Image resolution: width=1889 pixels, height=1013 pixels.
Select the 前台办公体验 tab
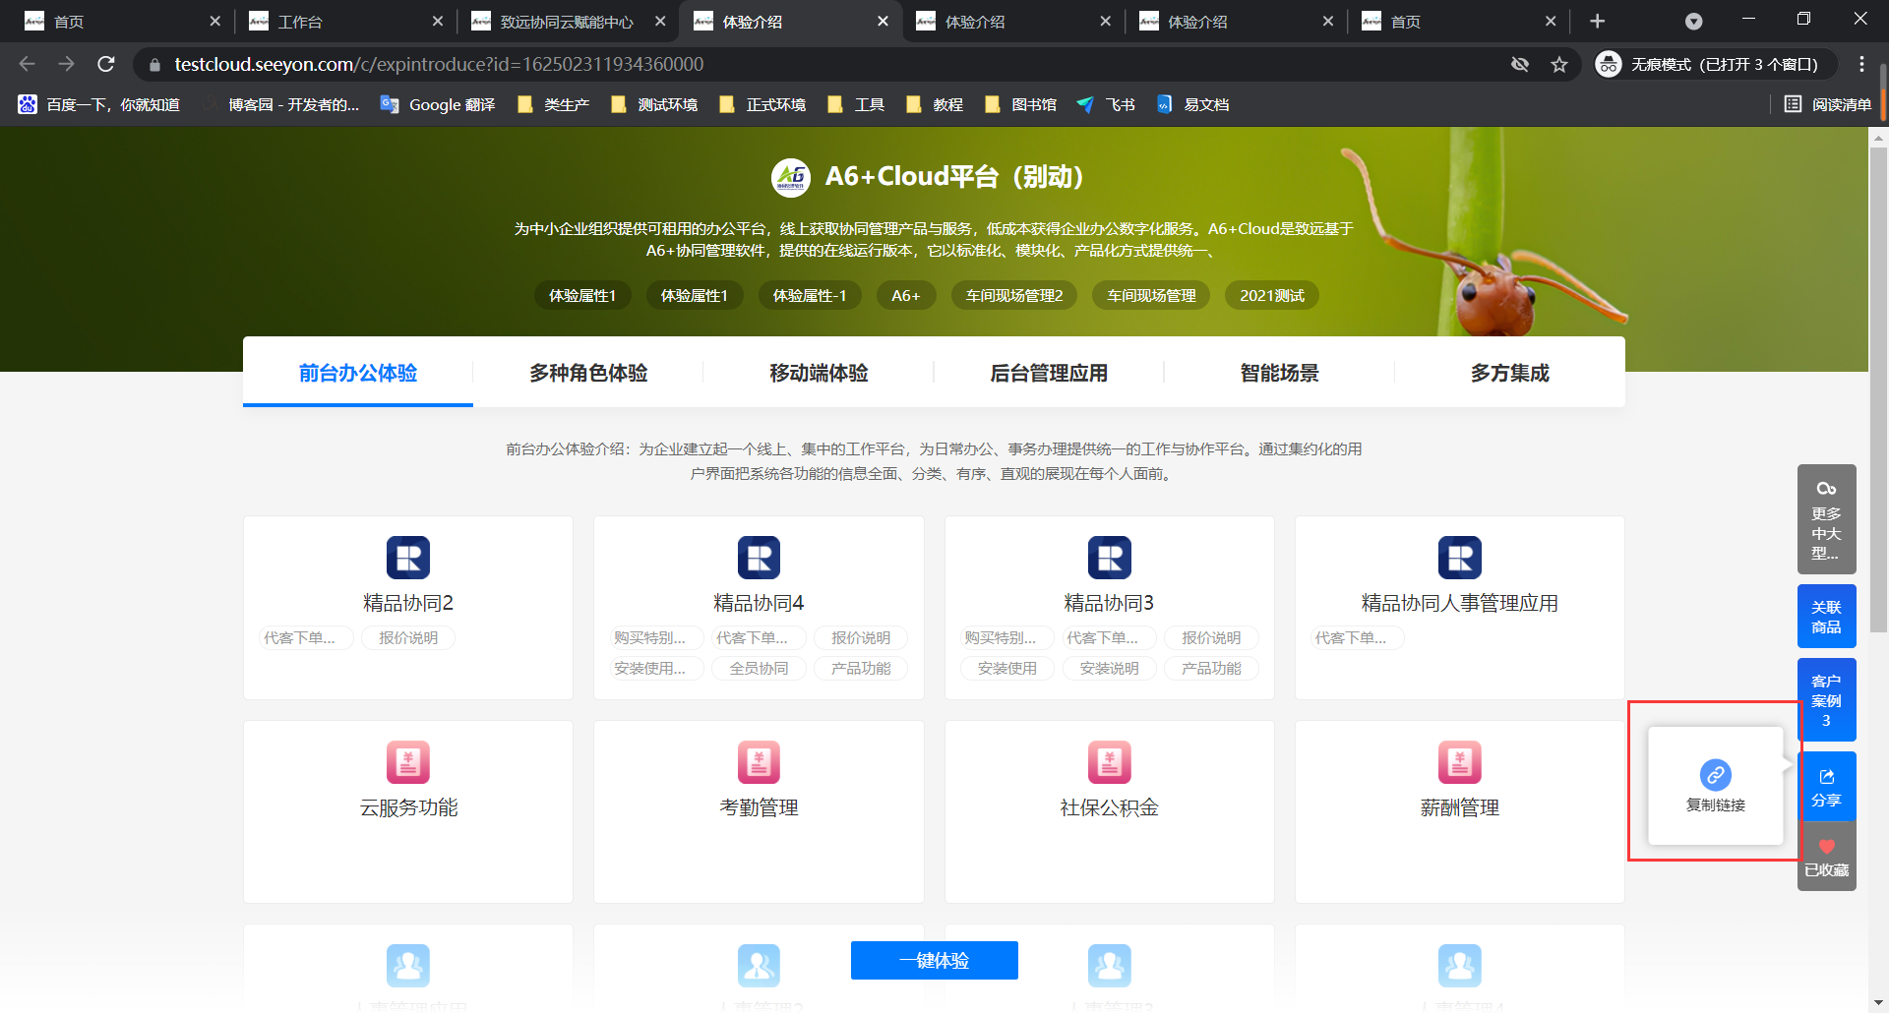click(358, 373)
